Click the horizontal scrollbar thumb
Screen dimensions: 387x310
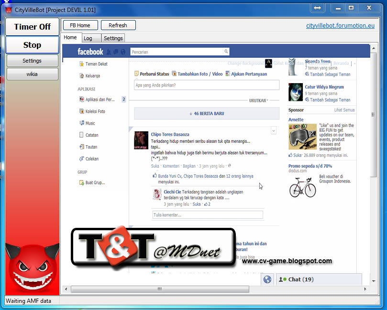160,289
